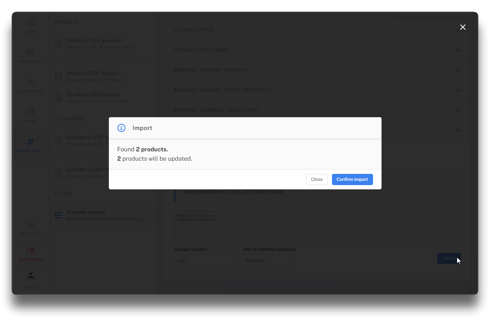Image resolution: width=490 pixels, height=319 pixels.
Task: Open the Products section icon
Action: coord(31,52)
